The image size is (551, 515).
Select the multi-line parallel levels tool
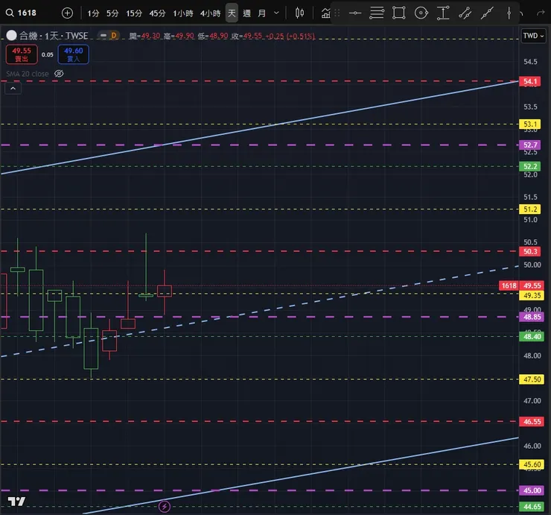(x=377, y=13)
